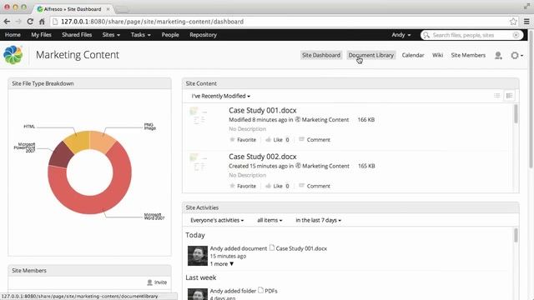Open Shared Files in the top bar
534x300 pixels.
tap(77, 35)
